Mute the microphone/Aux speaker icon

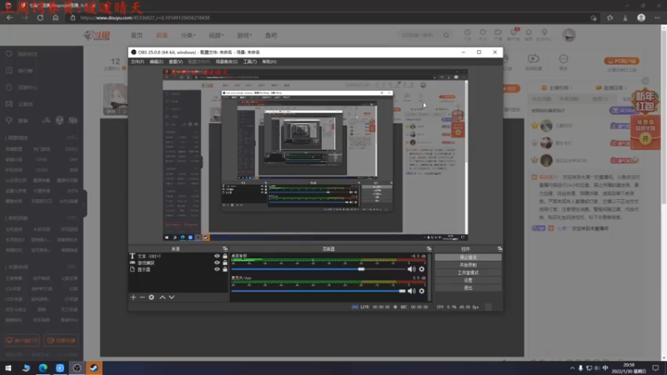point(411,291)
